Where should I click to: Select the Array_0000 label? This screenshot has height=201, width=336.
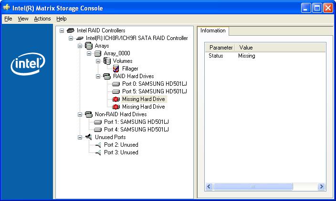pyautogui.click(x=117, y=53)
